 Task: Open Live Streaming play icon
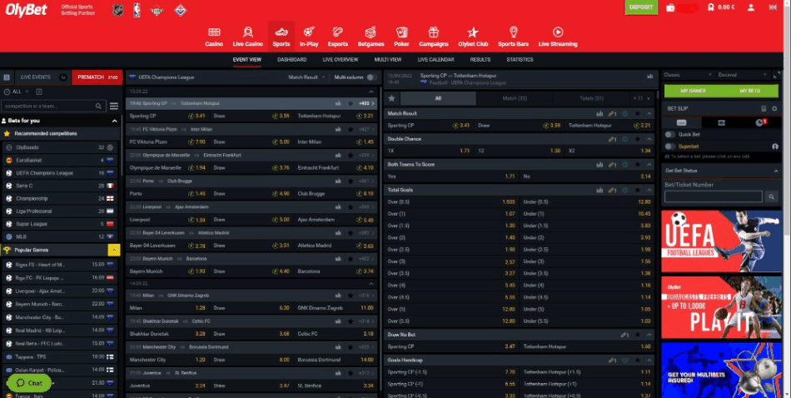coord(557,32)
